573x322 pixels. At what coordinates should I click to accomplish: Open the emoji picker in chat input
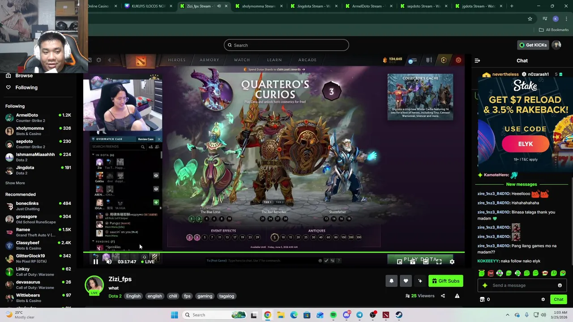point(560,285)
